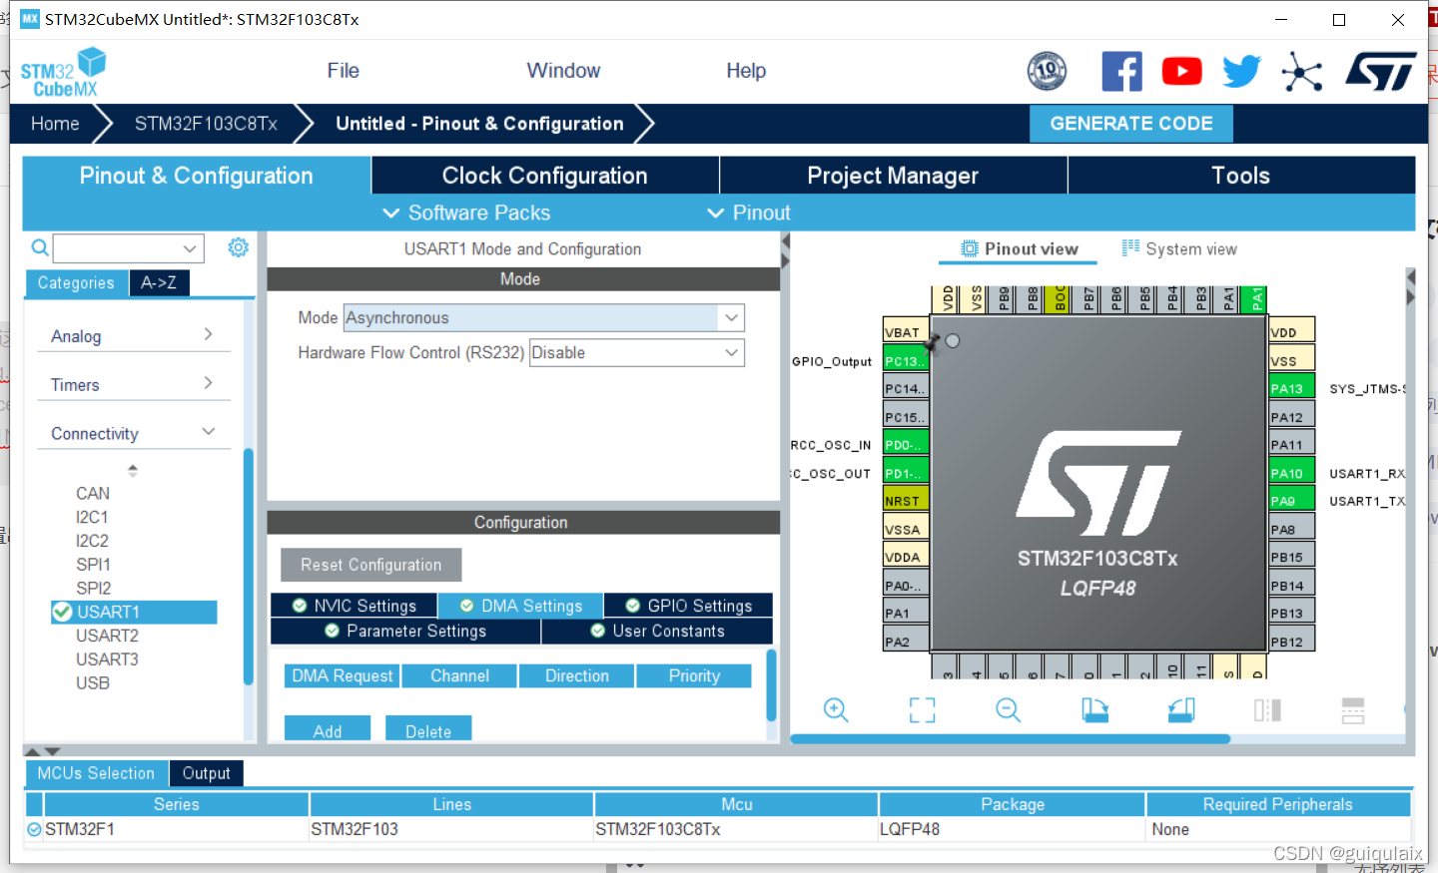Open the NVIC Settings tab
This screenshot has width=1438, height=873.
[x=354, y=606]
